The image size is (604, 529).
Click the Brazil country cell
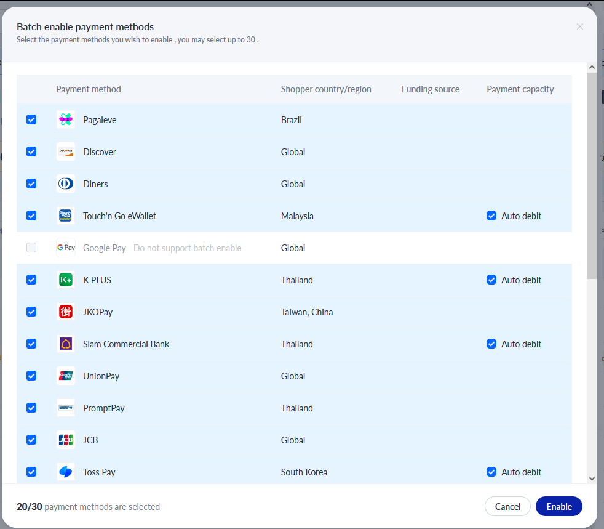291,120
